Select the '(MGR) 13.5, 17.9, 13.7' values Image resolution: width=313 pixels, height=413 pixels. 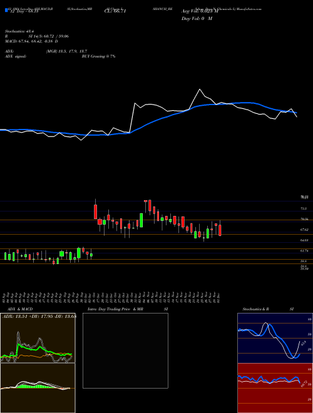pyautogui.click(x=66, y=51)
